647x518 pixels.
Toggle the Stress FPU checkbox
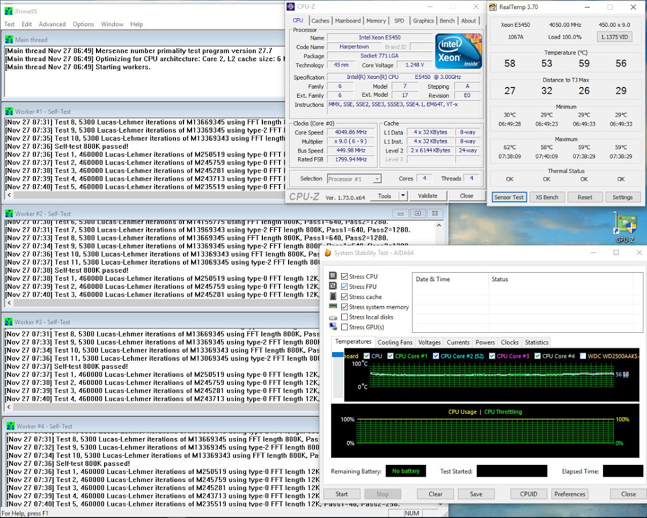tap(344, 287)
